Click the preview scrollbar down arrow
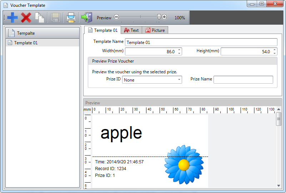The image size is (286, 193). point(279,185)
